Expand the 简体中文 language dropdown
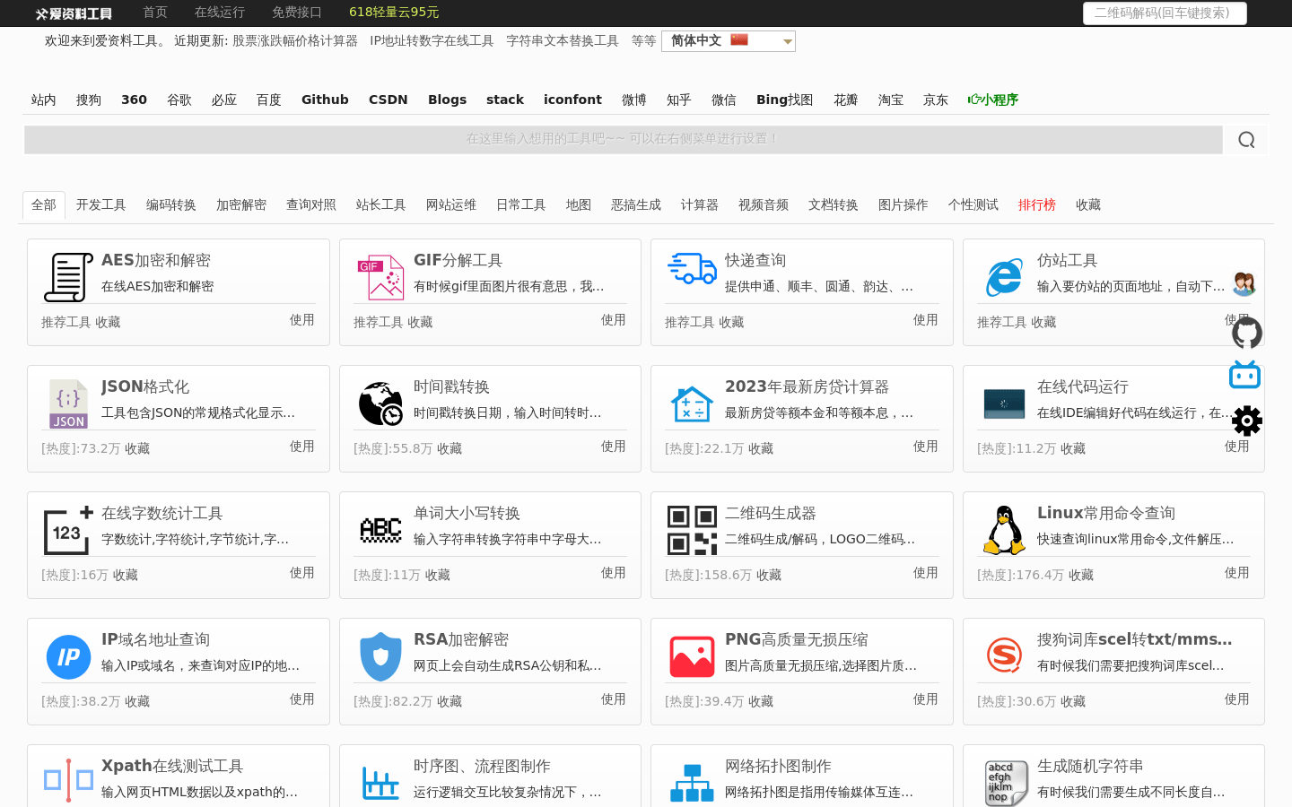Screen dimensions: 1292x807 coord(728,41)
